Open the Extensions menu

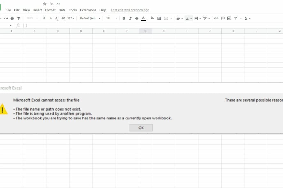pos(88,10)
